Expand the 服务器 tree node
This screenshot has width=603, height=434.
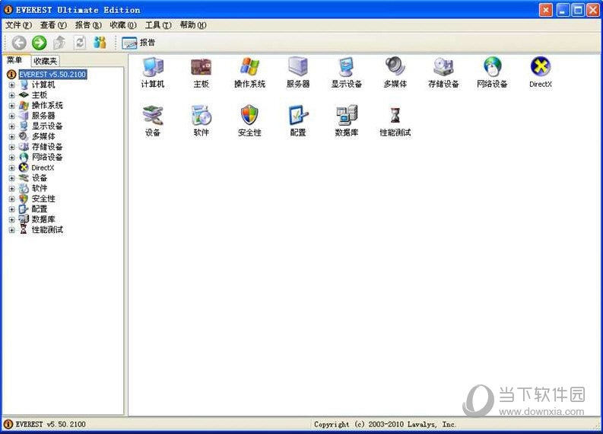click(x=12, y=116)
